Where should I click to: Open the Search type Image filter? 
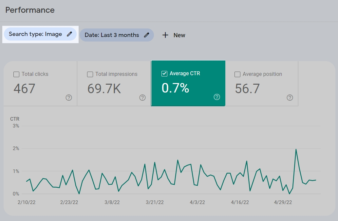click(40, 34)
